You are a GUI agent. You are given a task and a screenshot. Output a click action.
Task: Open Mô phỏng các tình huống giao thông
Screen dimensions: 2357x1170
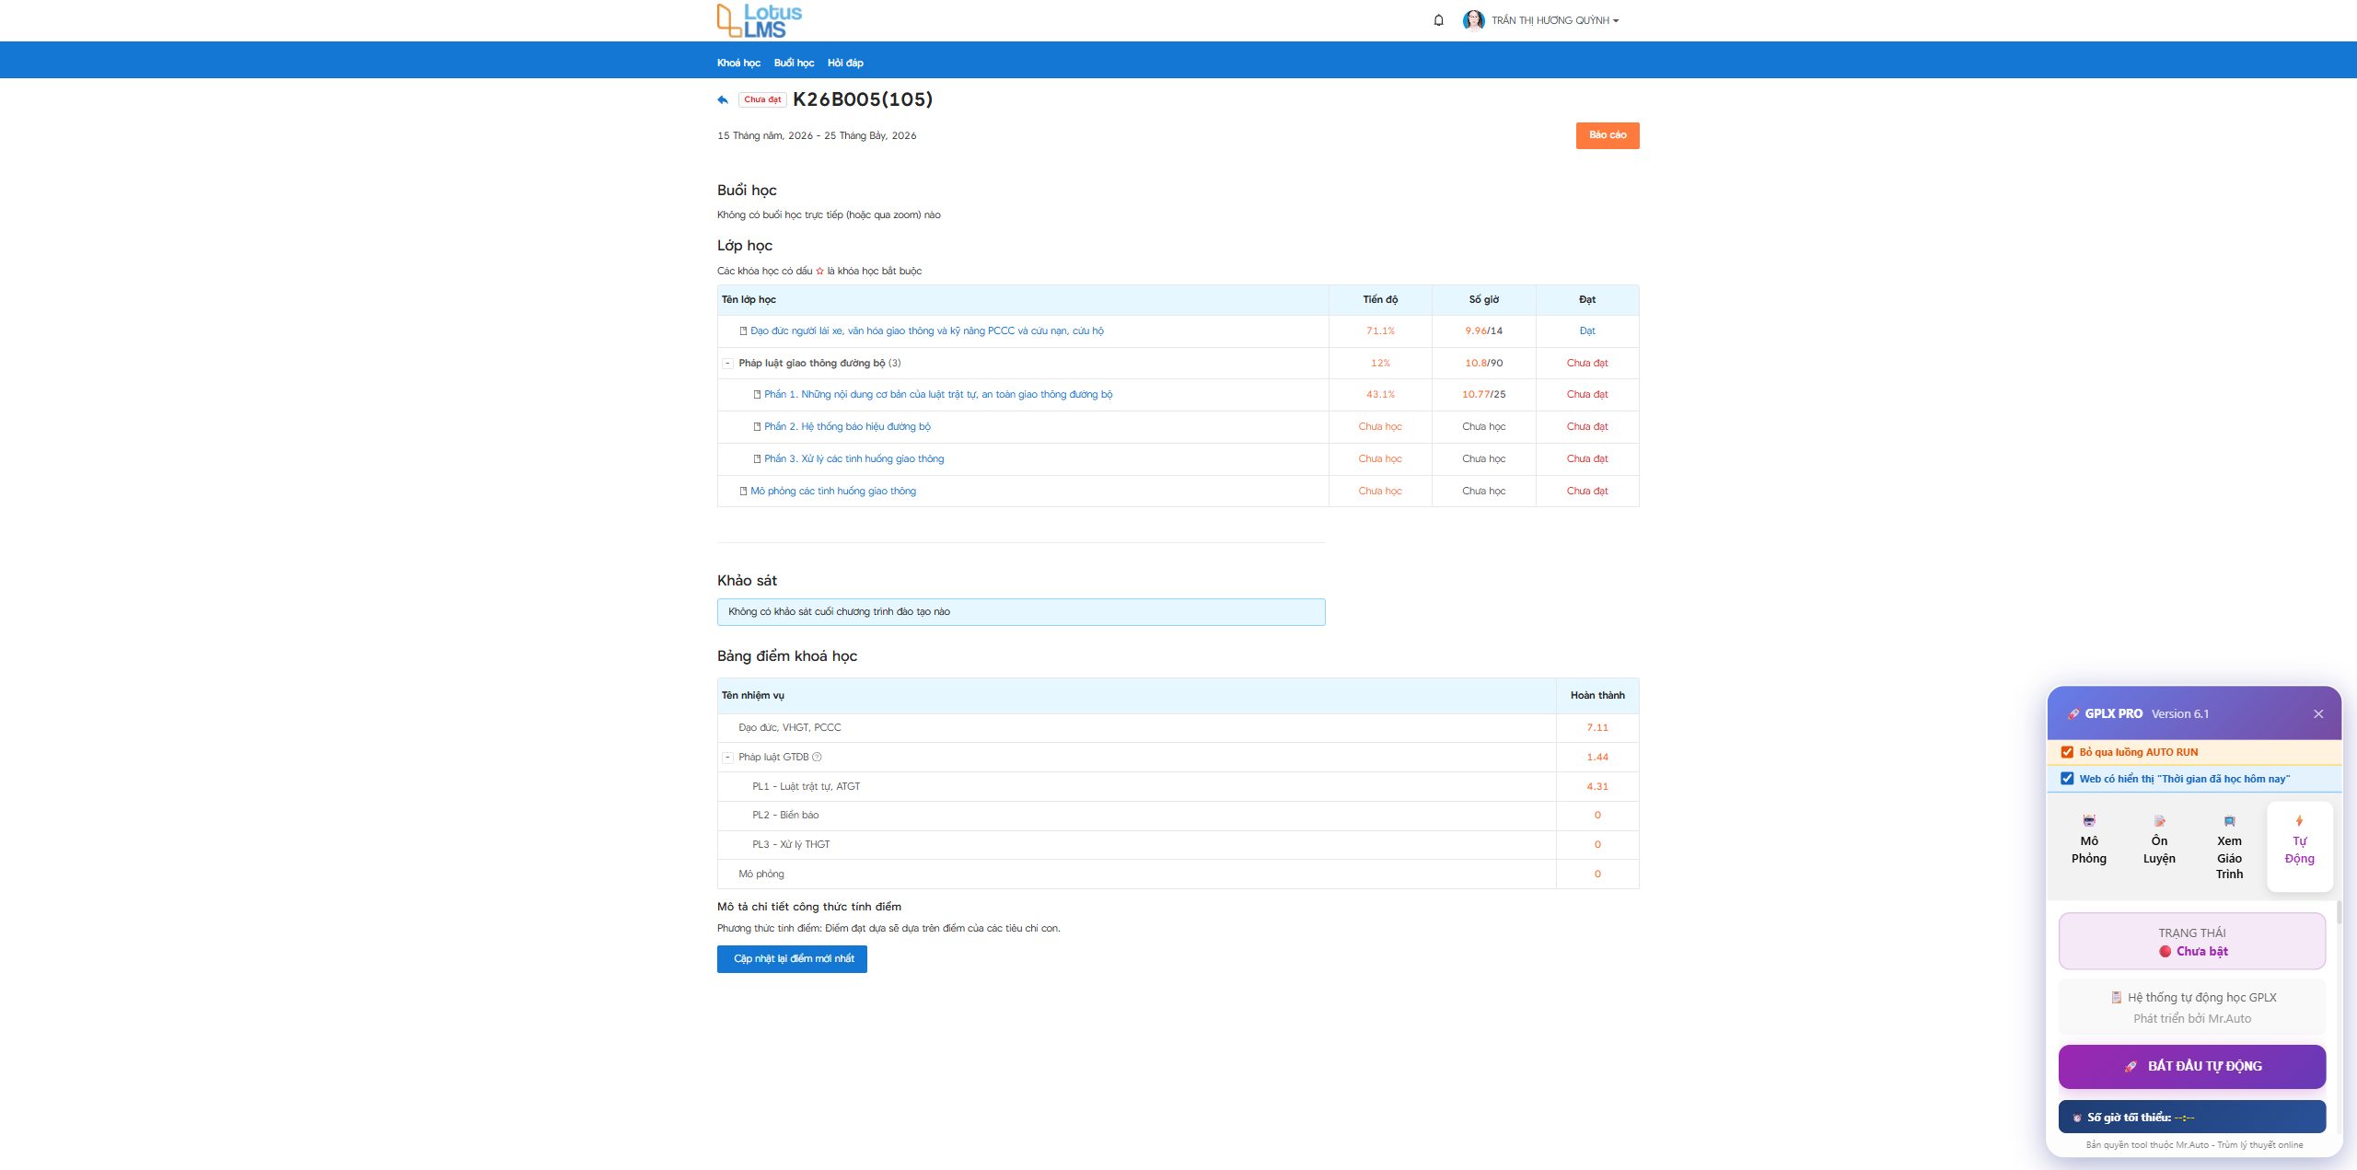pos(833,492)
